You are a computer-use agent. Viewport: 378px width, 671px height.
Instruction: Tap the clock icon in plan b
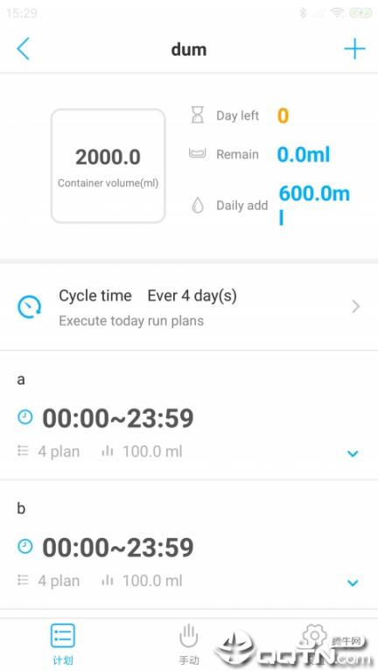tap(25, 546)
